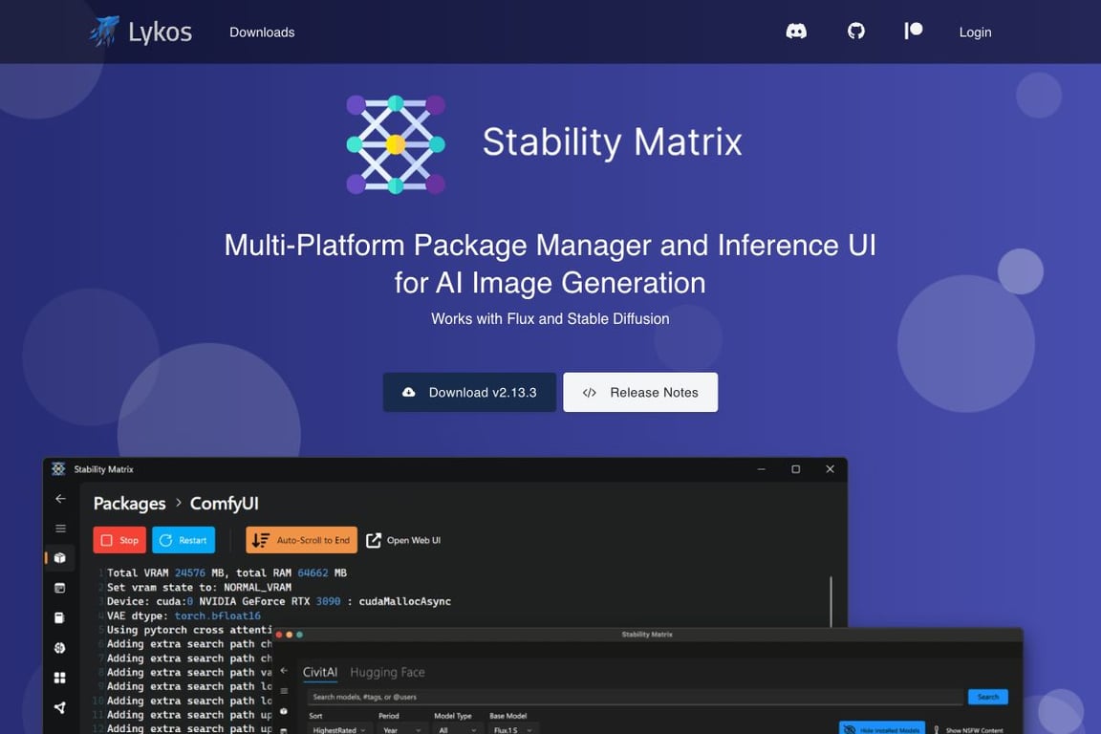
Task: Open the Login link
Action: [x=975, y=32]
